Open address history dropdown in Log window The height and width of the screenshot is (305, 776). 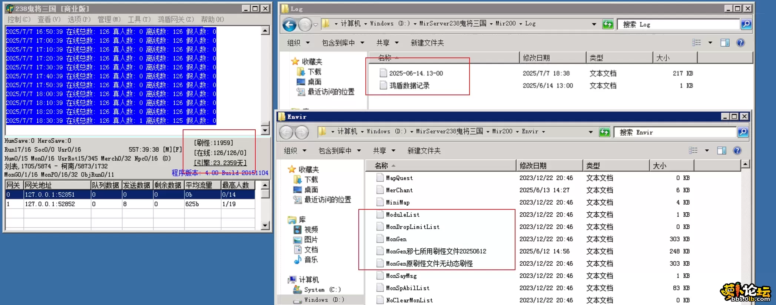(594, 24)
